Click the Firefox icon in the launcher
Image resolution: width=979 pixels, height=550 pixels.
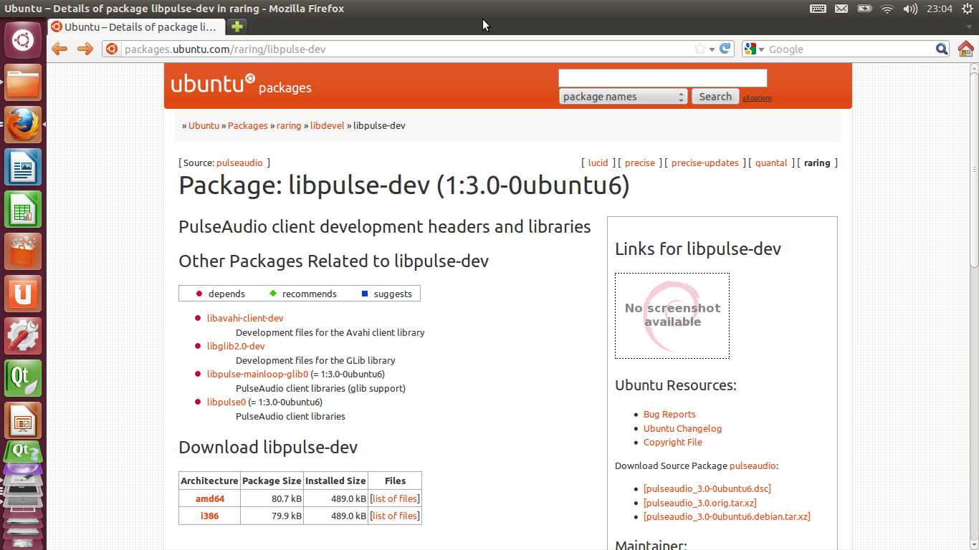coord(23,125)
